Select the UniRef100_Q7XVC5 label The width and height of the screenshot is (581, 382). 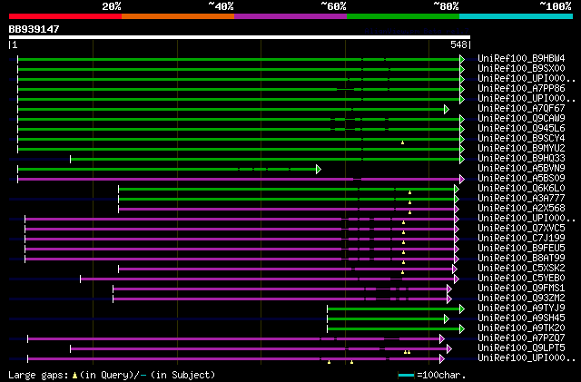click(x=521, y=228)
